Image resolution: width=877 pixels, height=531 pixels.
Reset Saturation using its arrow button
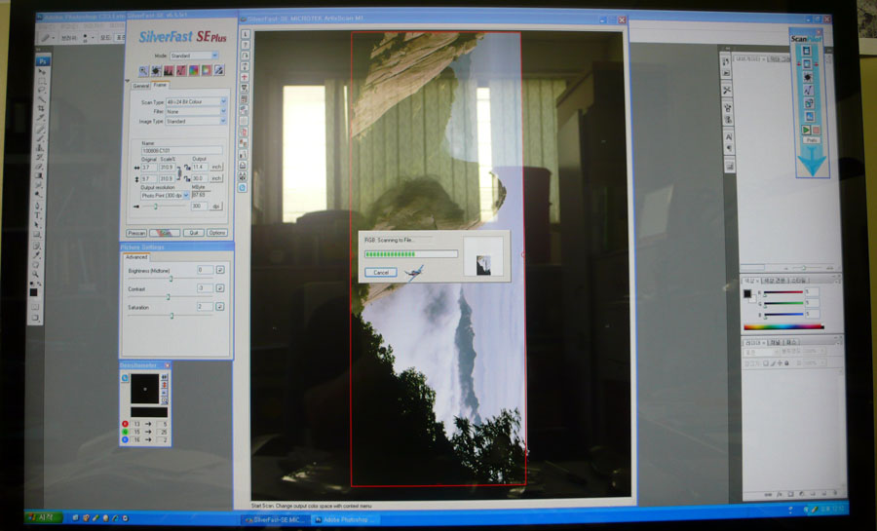coord(220,306)
